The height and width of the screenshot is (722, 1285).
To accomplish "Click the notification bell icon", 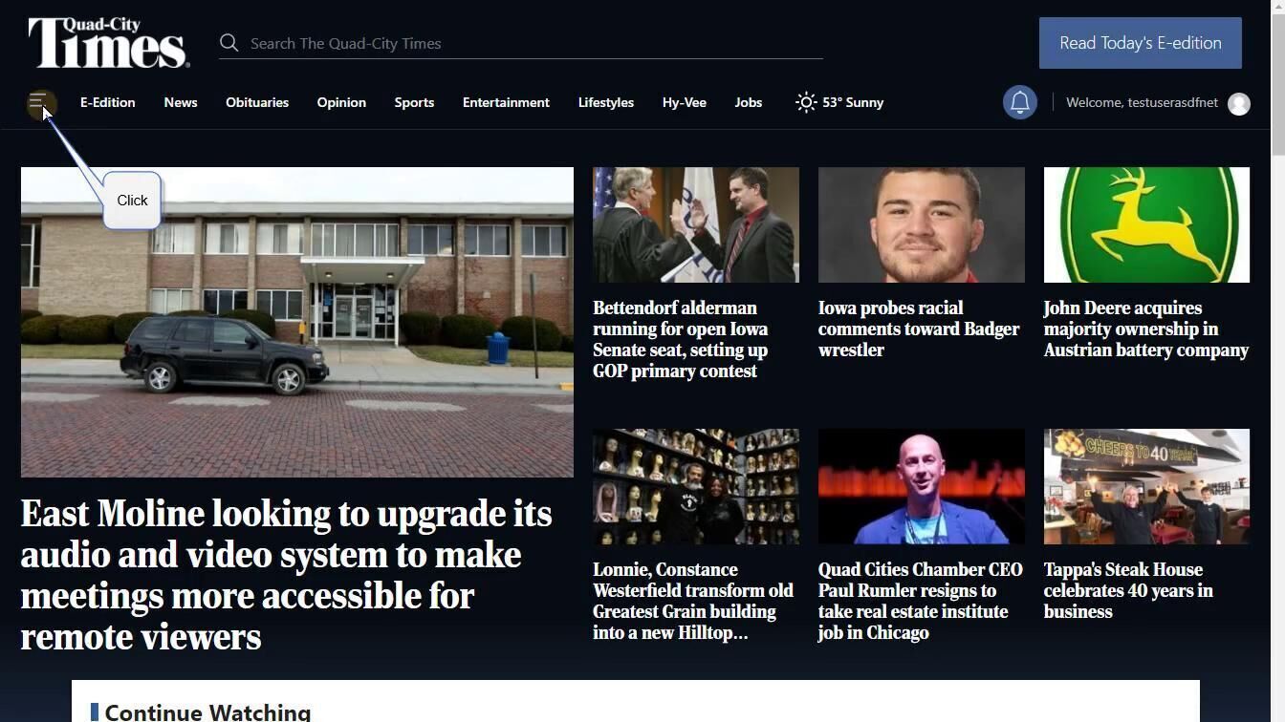I will pos(1020,102).
